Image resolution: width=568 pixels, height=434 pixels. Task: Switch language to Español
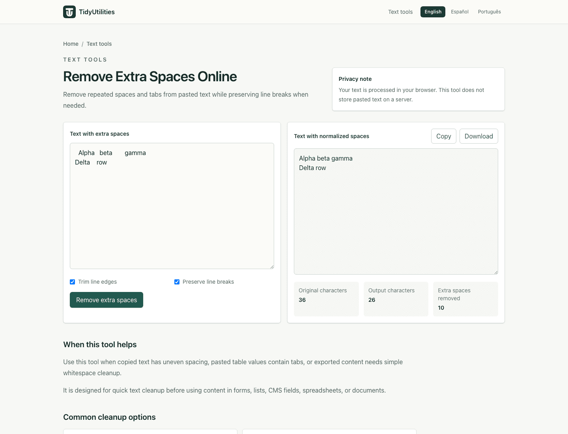point(460,12)
